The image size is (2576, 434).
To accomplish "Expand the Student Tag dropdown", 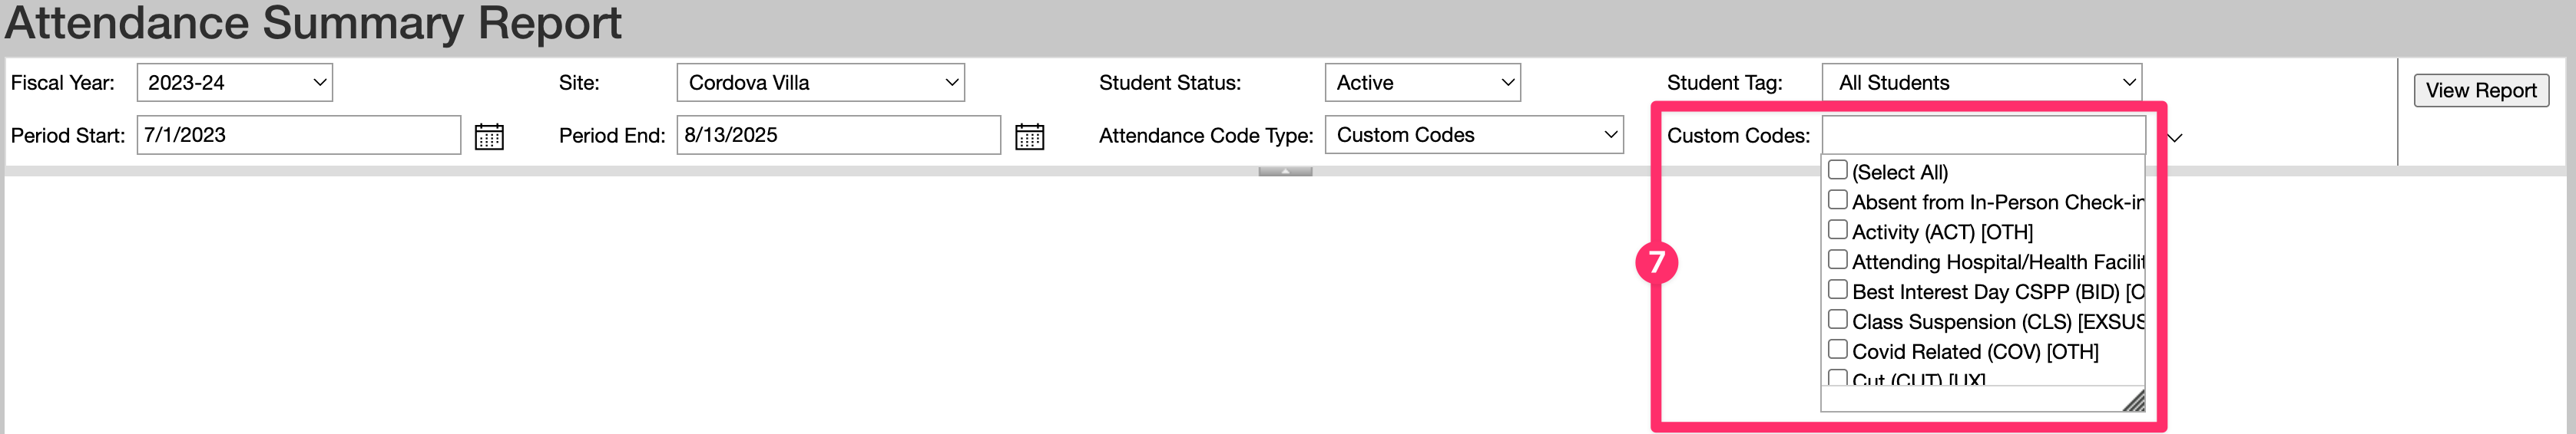I will coord(1981,83).
